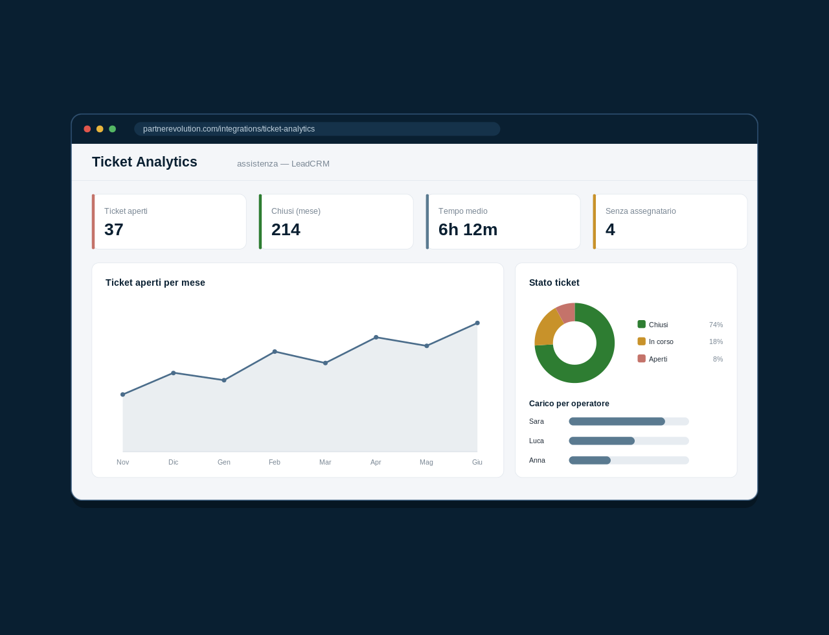The width and height of the screenshot is (829, 635).
Task: Select the Feb data point on line chart
Action: coord(275,352)
